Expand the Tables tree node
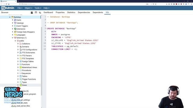193x108 pixels. click(x=18, y=76)
